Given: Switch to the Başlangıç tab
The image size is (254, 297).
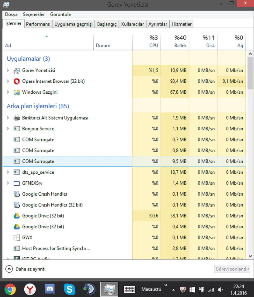Looking at the screenshot, I should [x=107, y=24].
